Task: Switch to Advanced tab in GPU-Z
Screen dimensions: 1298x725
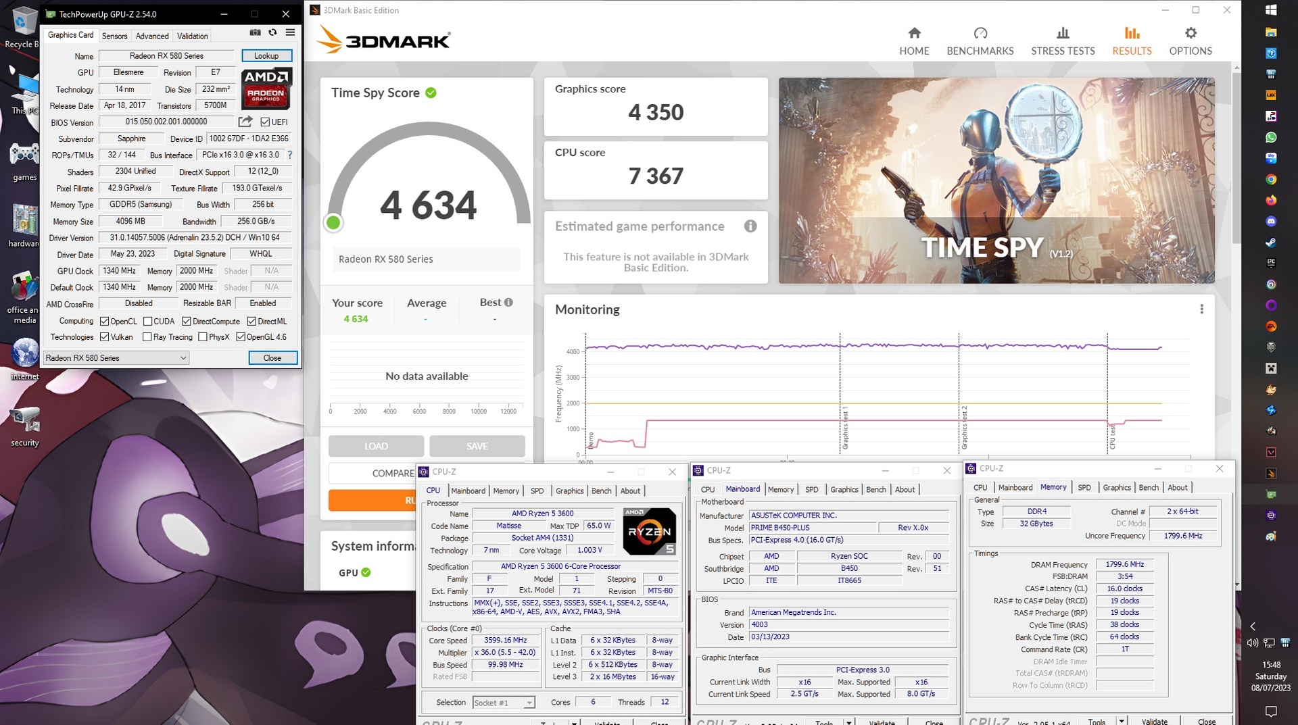Action: (152, 36)
